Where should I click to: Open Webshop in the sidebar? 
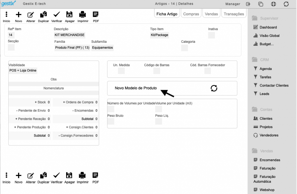pyautogui.click(x=264, y=190)
